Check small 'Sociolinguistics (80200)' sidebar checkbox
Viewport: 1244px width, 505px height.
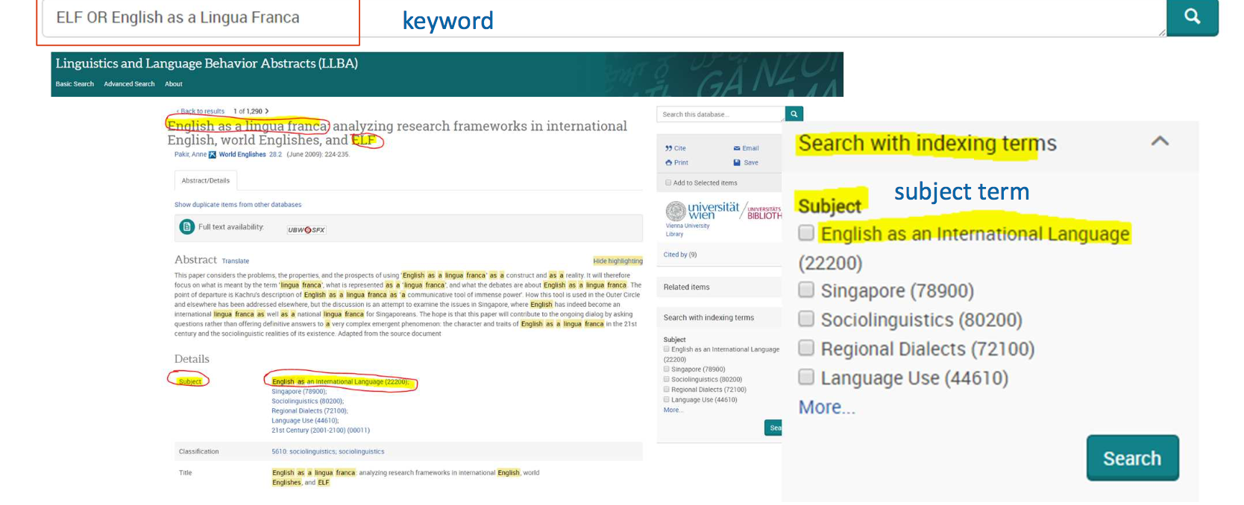(x=667, y=379)
